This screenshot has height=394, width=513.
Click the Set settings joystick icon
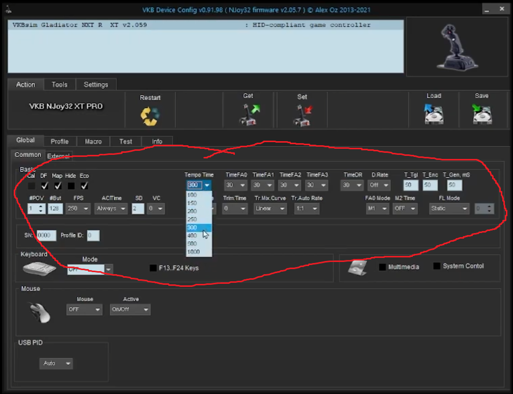click(x=303, y=115)
